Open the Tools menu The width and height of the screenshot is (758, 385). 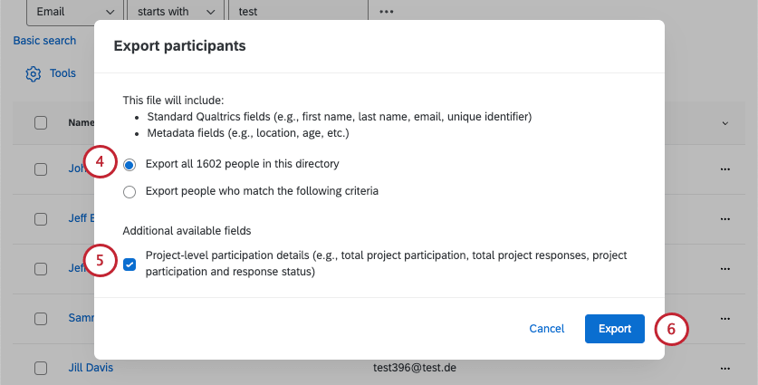[x=62, y=73]
